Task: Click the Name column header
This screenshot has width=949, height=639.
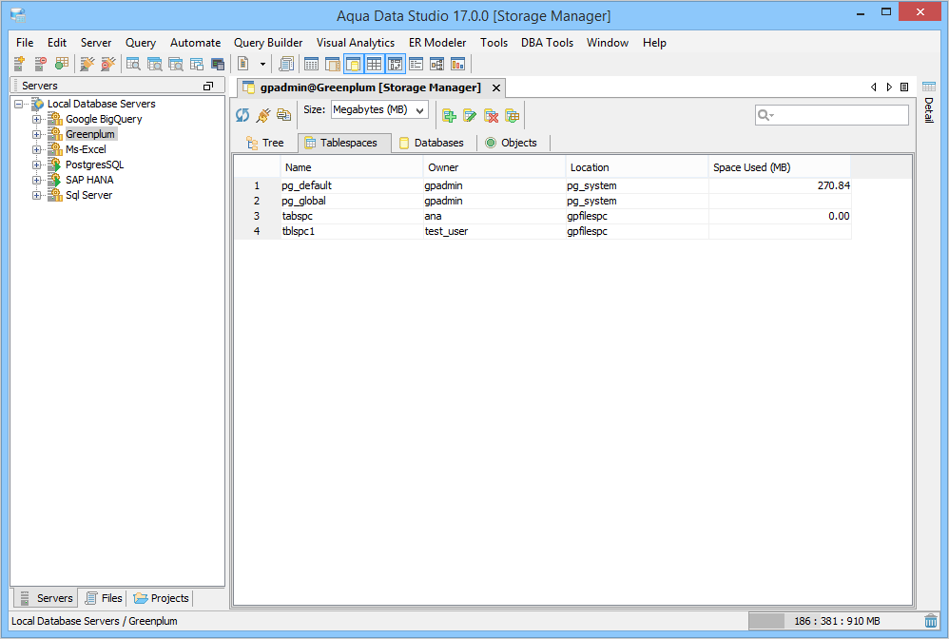Action: 352,167
